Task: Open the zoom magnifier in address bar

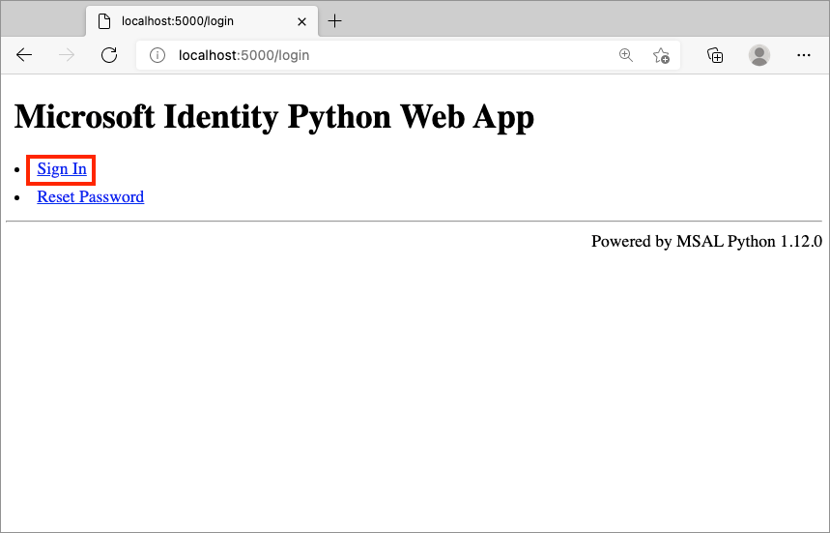Action: pos(626,55)
